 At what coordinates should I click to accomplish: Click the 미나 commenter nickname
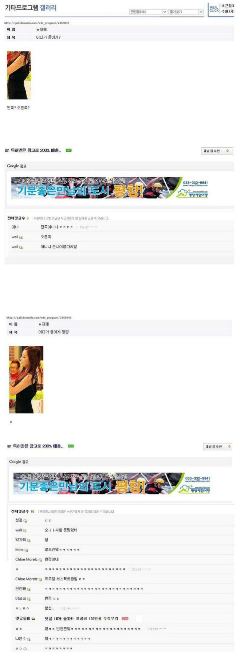pos(15,227)
